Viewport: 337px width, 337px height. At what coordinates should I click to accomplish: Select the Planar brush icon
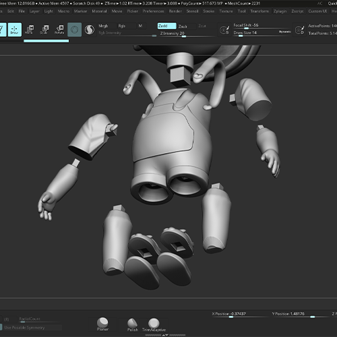point(102,324)
